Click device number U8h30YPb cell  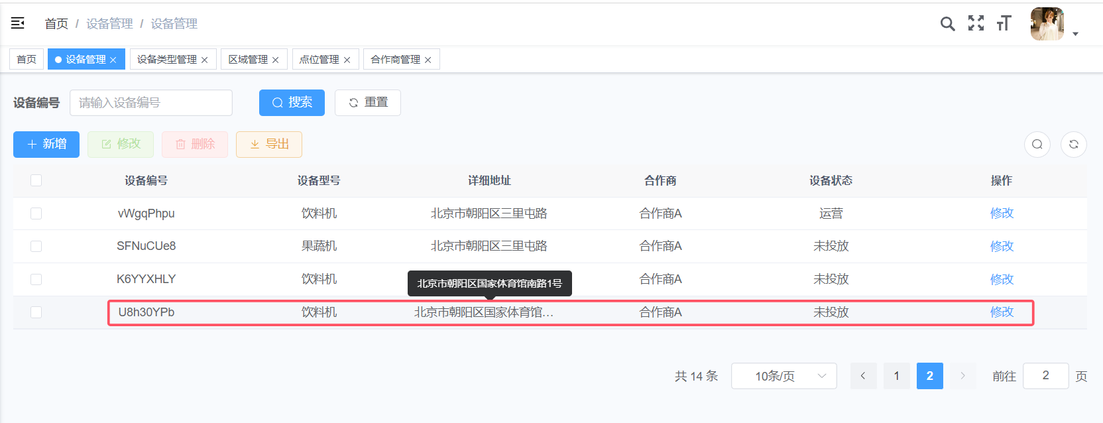coord(146,312)
